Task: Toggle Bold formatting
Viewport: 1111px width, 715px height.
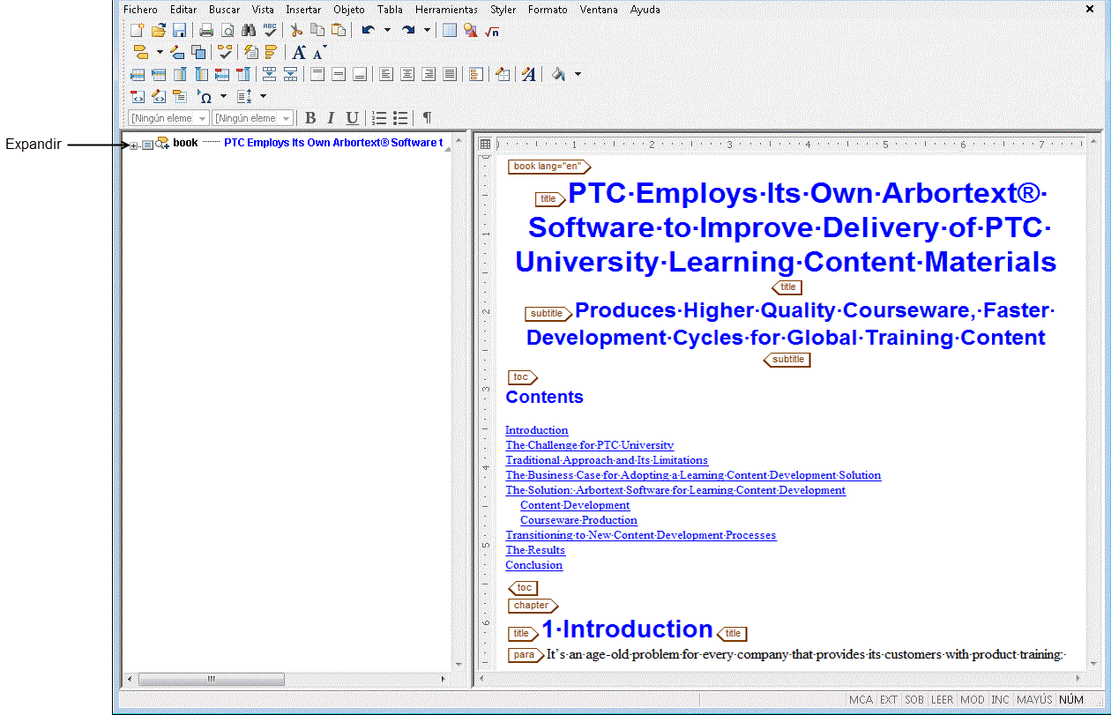Action: tap(310, 118)
